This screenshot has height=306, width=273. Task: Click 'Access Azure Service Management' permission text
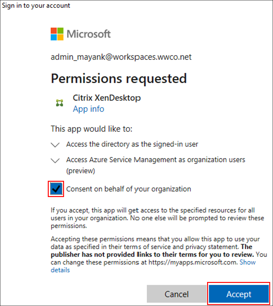click(156, 160)
